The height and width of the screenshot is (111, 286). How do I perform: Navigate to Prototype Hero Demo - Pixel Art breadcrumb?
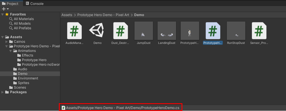[103, 15]
